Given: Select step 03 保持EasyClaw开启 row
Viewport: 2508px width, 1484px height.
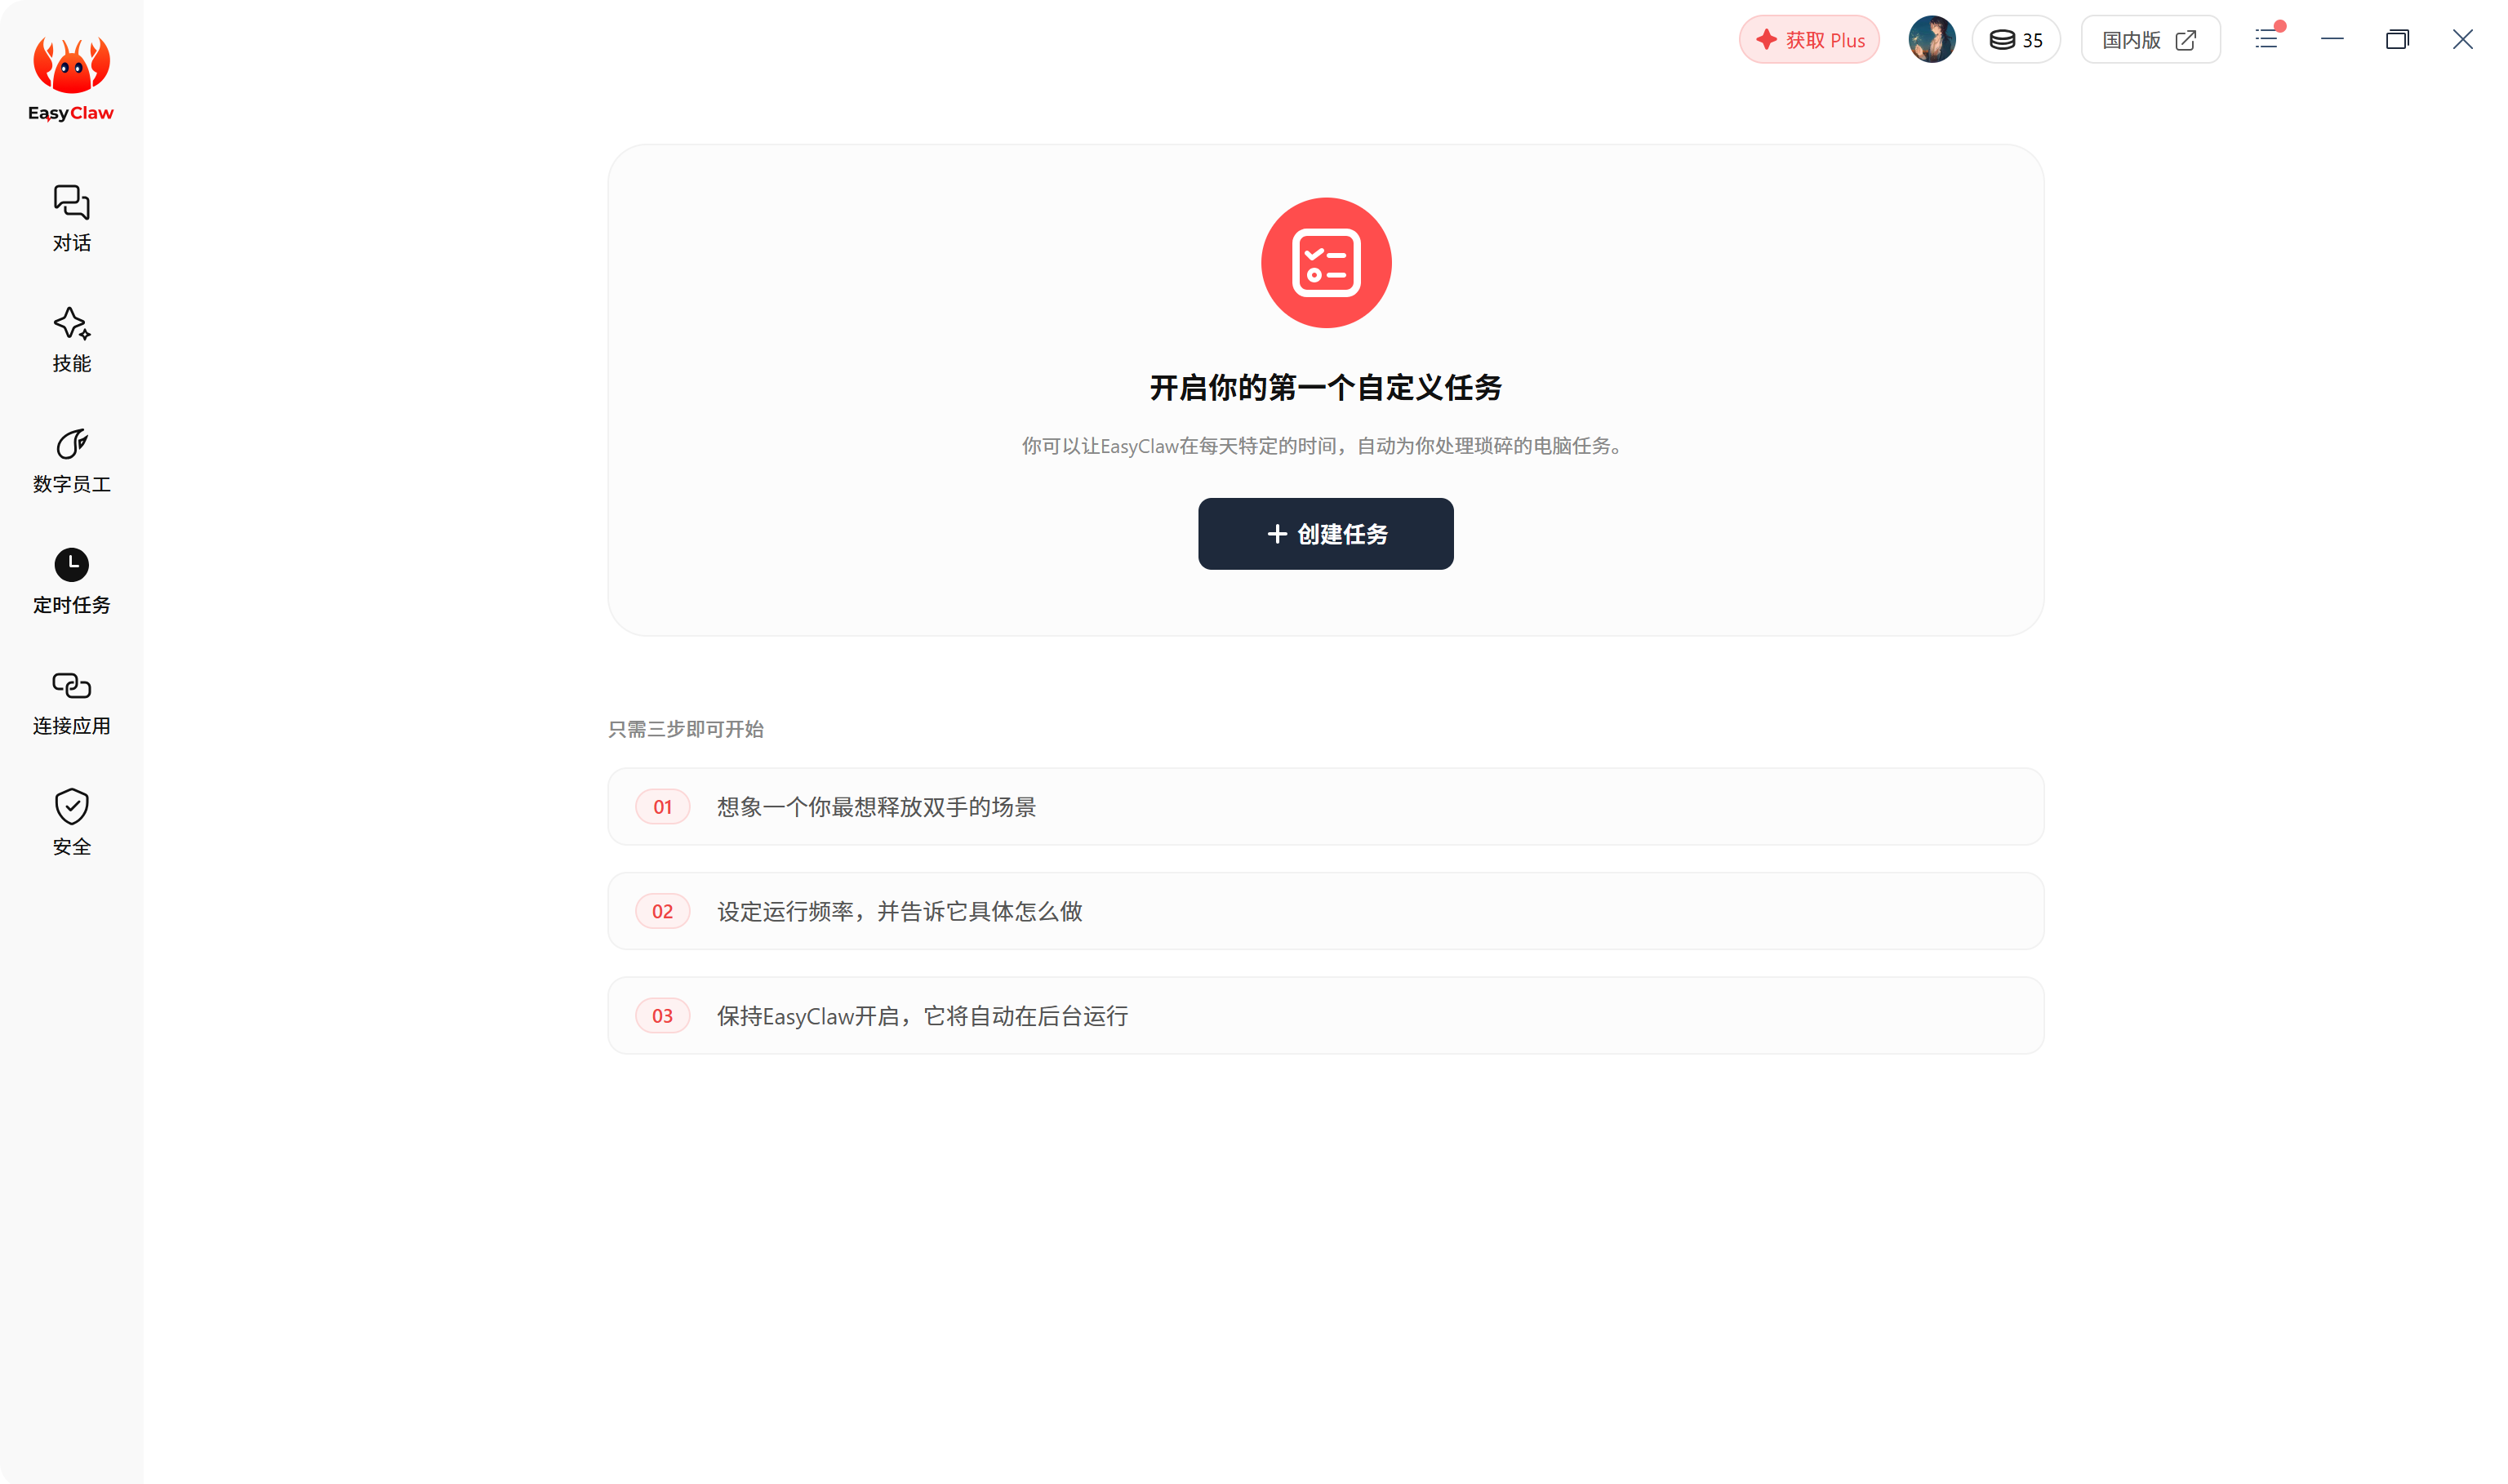Looking at the screenshot, I should (x=1326, y=1016).
